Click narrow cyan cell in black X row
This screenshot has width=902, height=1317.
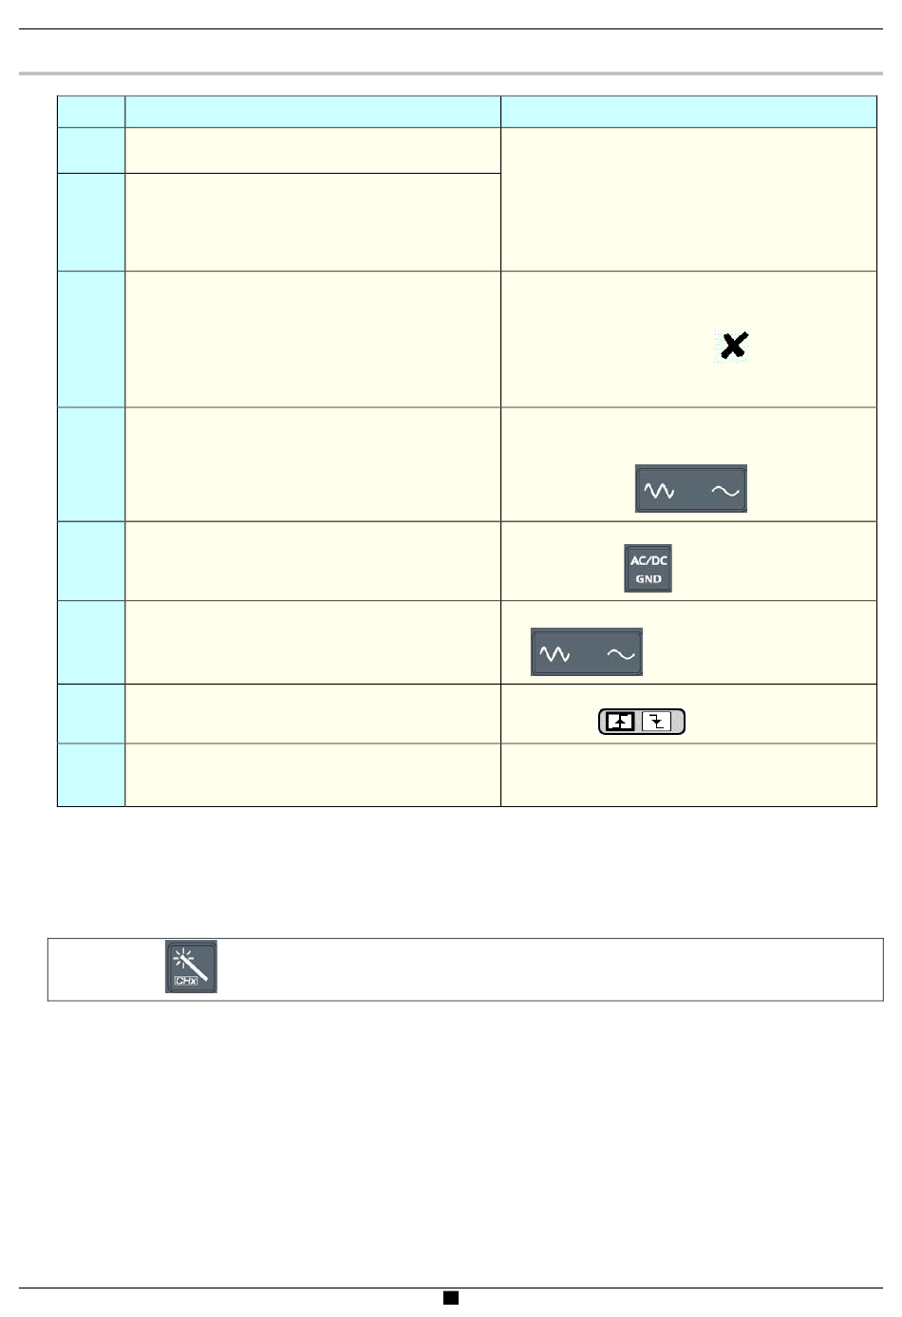pyautogui.click(x=91, y=339)
